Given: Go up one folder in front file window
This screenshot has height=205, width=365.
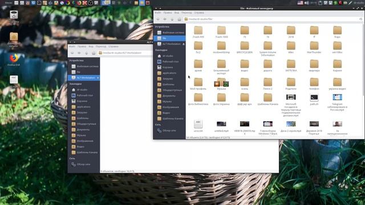Looking at the screenshot, I should click(x=172, y=19).
